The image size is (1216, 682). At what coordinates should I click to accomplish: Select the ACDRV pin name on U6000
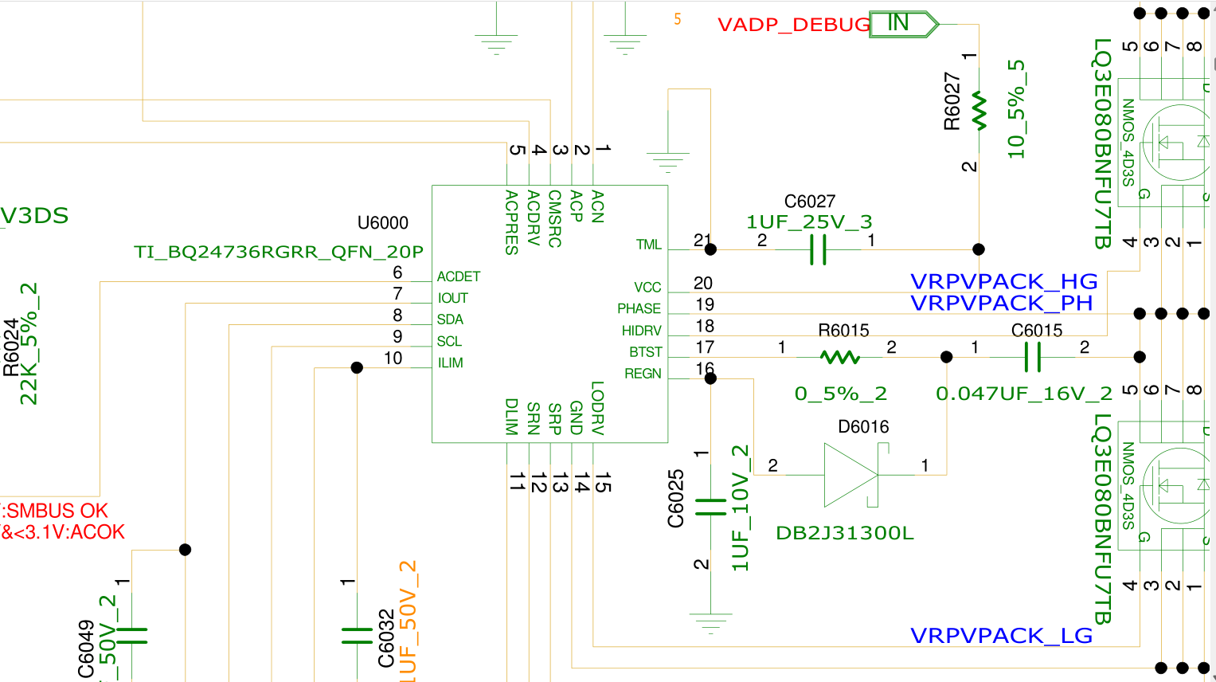534,218
